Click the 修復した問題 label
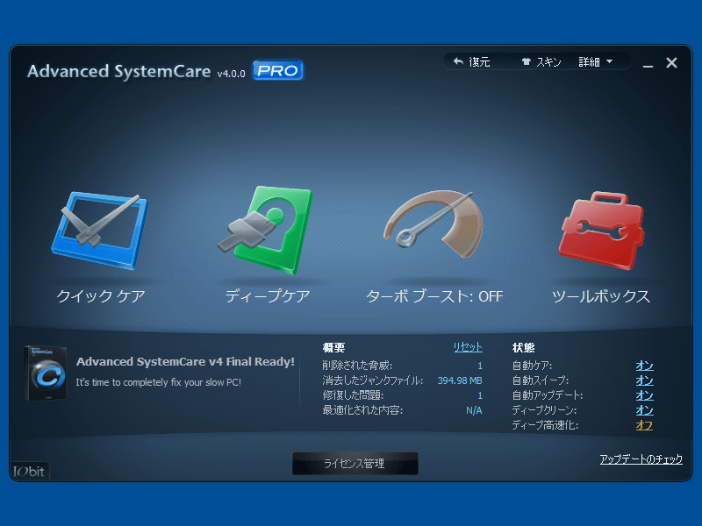702x526 pixels. [x=353, y=395]
